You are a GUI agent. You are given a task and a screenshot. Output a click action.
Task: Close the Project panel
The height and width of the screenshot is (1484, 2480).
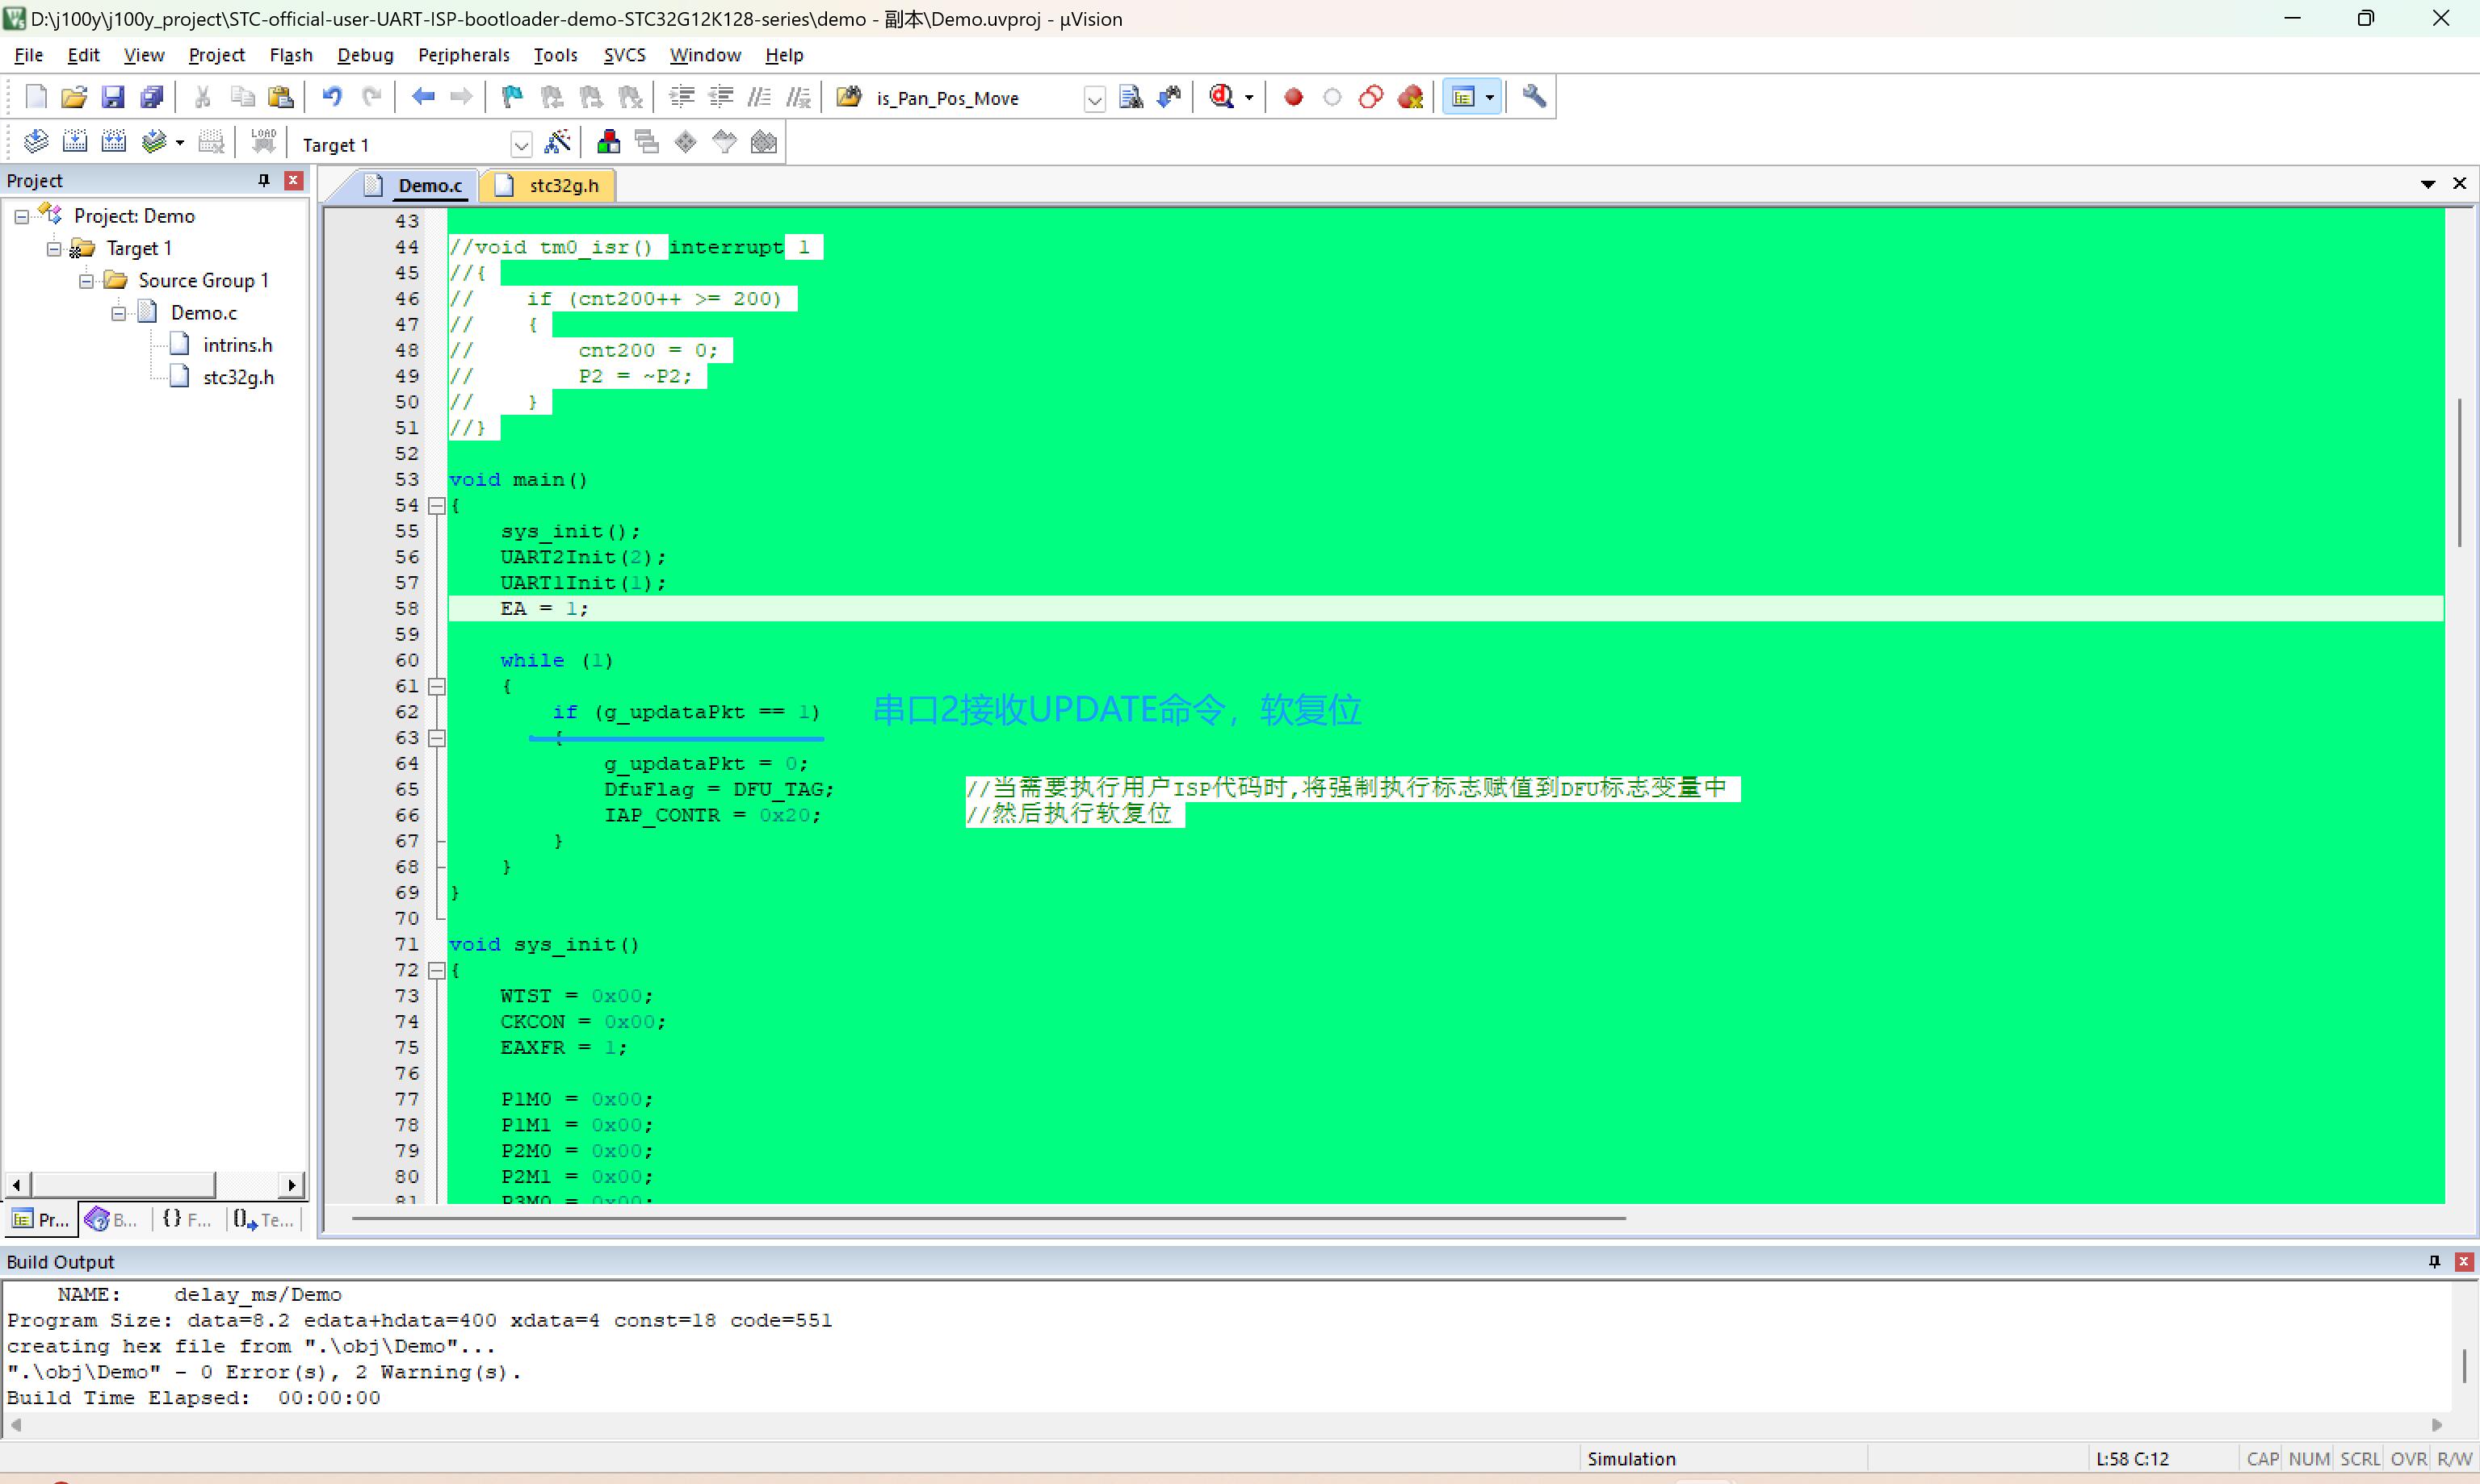[294, 180]
